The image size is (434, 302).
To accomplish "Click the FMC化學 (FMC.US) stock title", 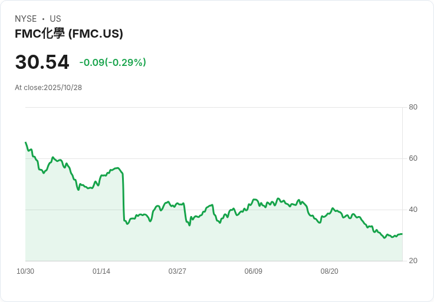I will click(x=69, y=34).
